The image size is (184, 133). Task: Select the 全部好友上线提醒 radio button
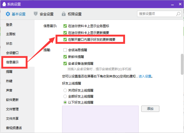[x=65, y=96]
